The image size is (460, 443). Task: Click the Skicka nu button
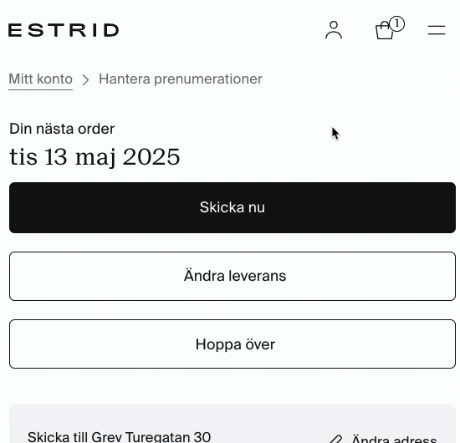pyautogui.click(x=233, y=207)
